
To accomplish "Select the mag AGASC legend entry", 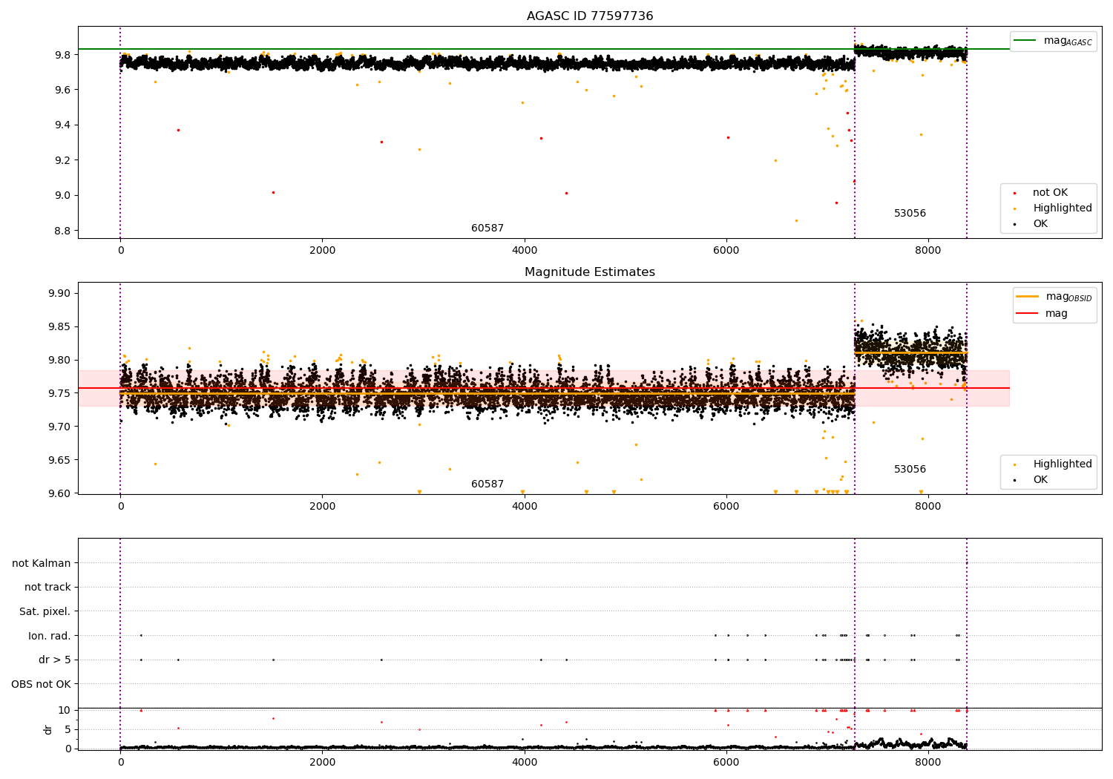I will [x=1053, y=41].
